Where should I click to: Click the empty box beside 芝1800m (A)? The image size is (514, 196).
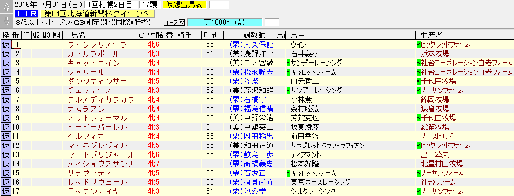tap(272, 22)
